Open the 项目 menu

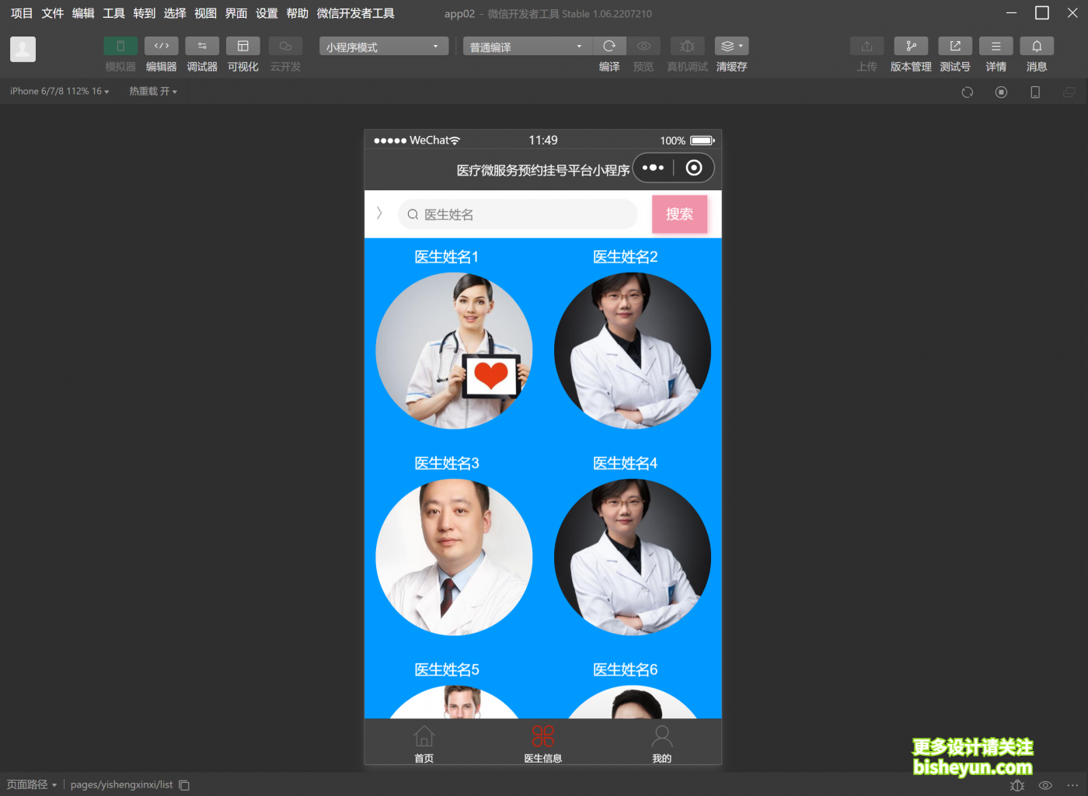[22, 13]
